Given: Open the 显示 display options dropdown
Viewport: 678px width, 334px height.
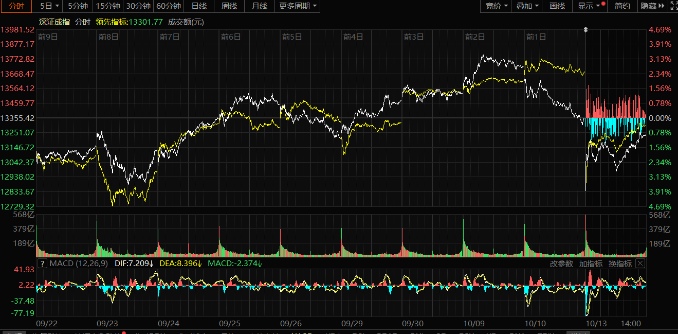Looking at the screenshot, I should [589, 6].
